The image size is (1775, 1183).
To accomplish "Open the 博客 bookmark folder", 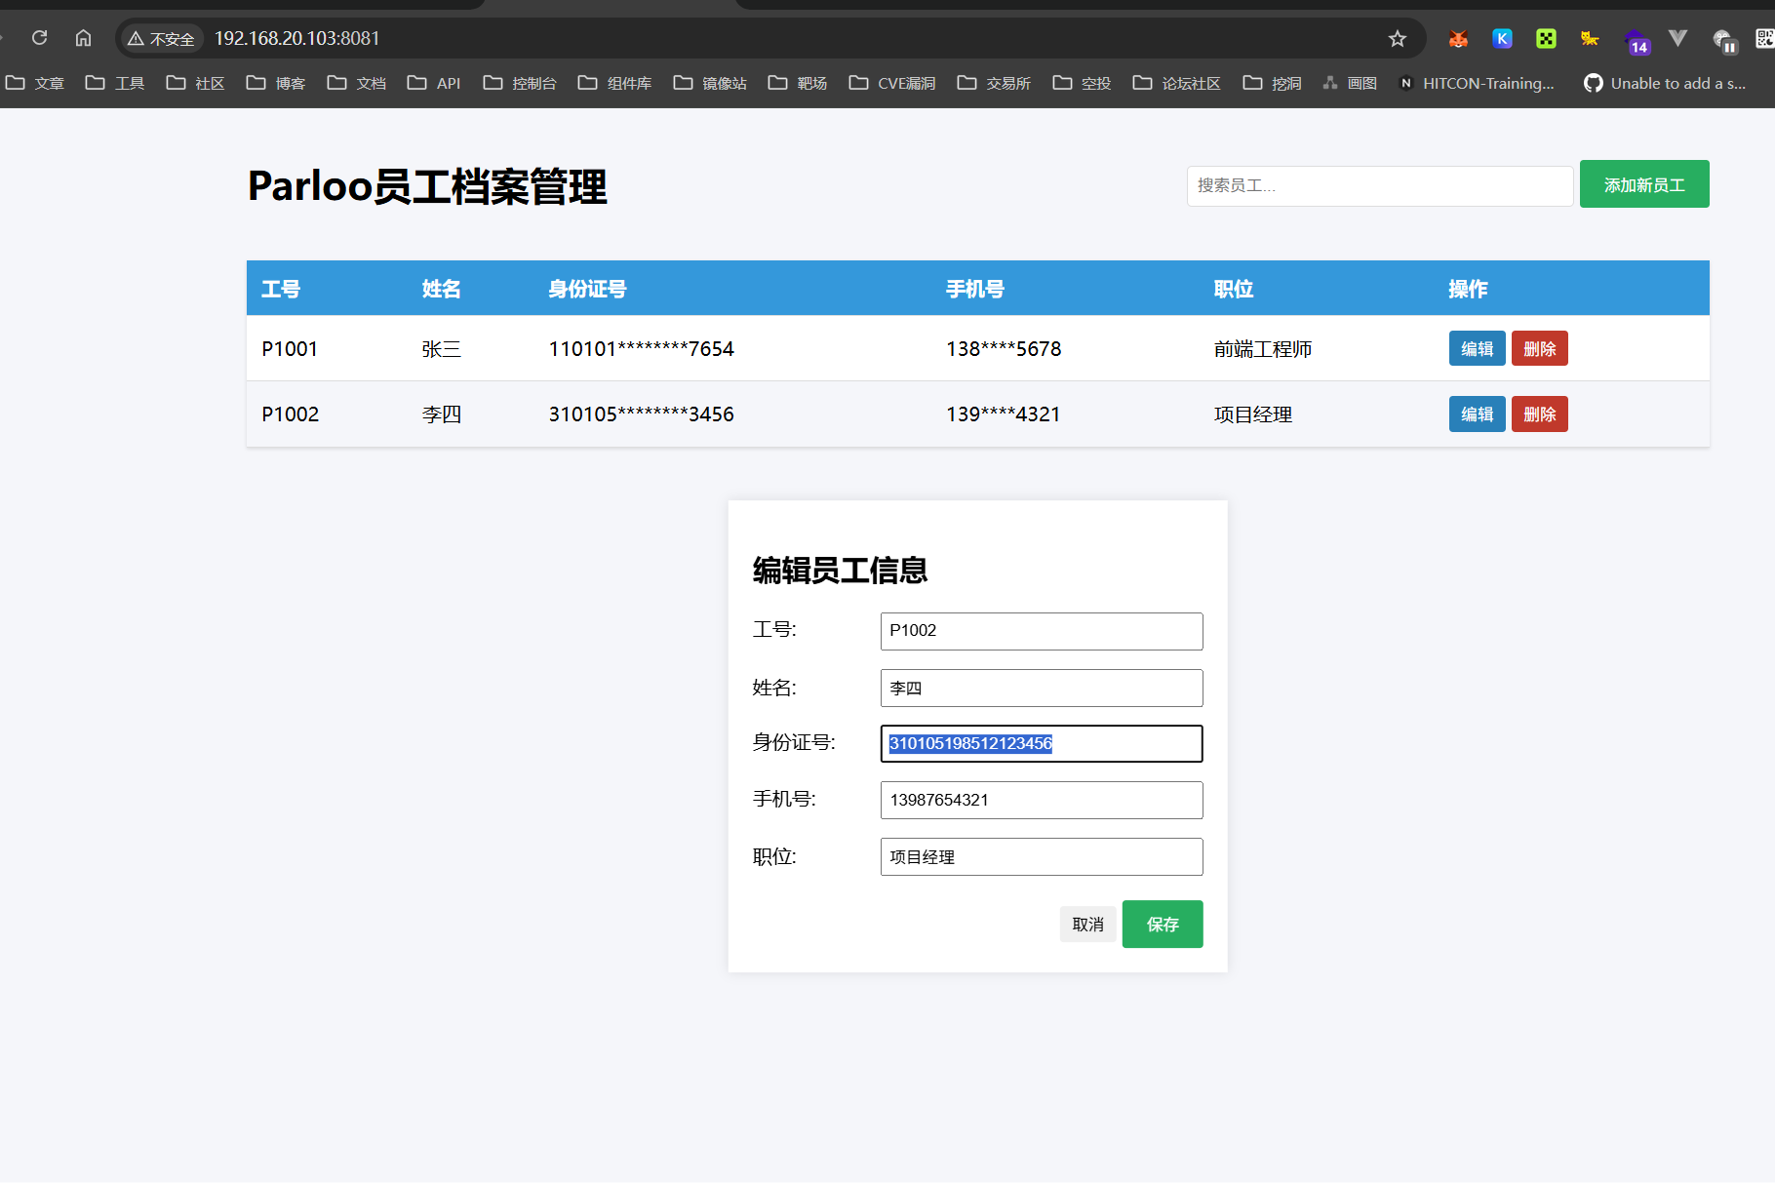I will coord(276,83).
